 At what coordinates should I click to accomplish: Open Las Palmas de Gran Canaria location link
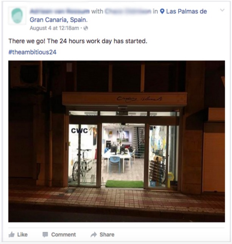[x=118, y=15]
